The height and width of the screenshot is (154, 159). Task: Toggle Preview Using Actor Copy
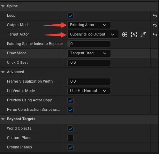click(x=70, y=100)
